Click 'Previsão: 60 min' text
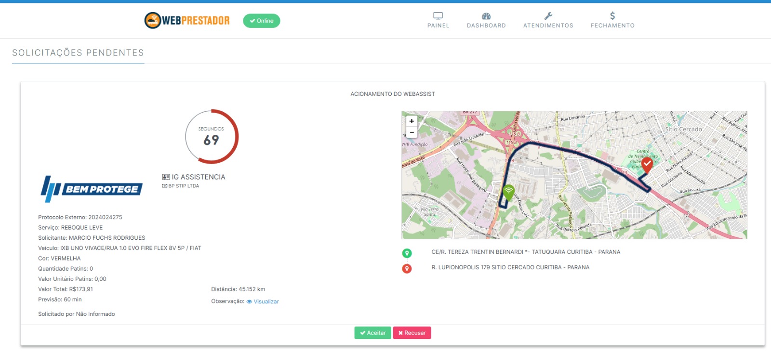Screen dimensions: 771x351 point(60,299)
